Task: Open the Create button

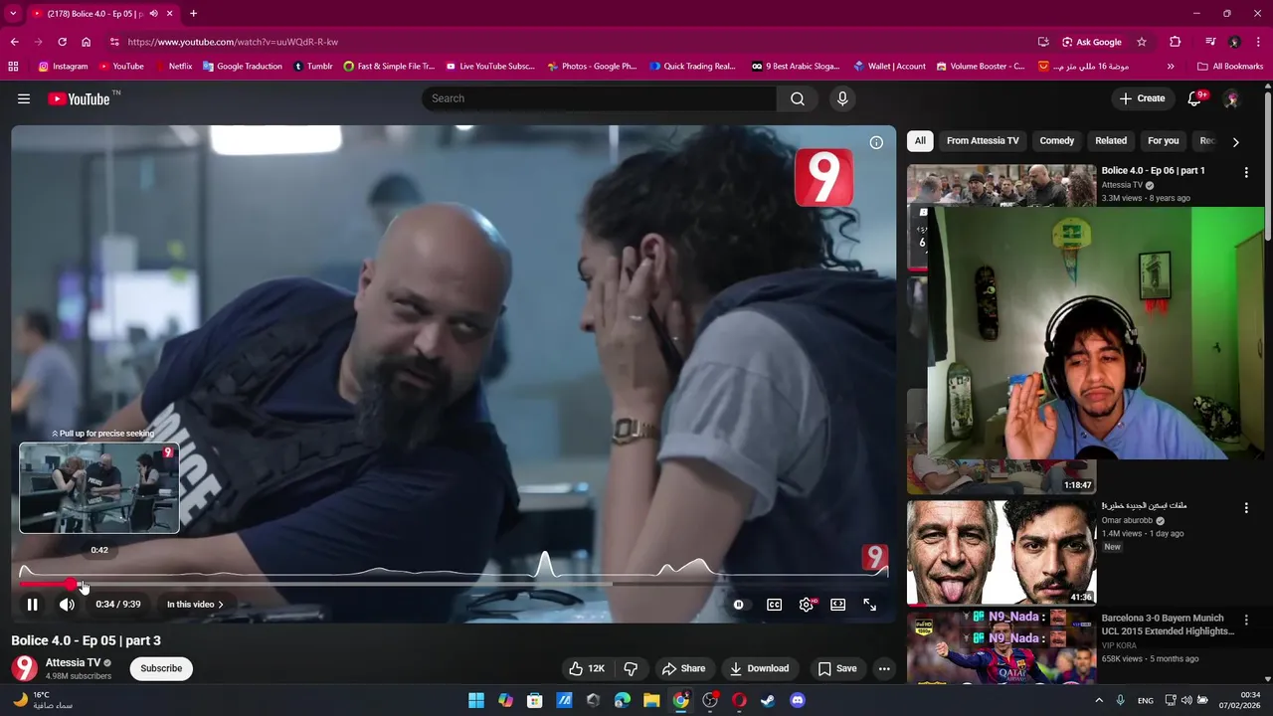Action: click(1142, 98)
